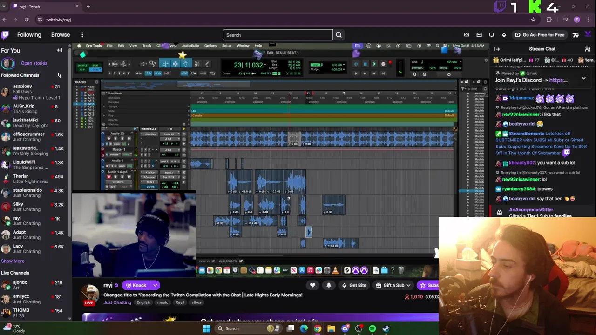Click the vibes stream tag

(x=196, y=302)
